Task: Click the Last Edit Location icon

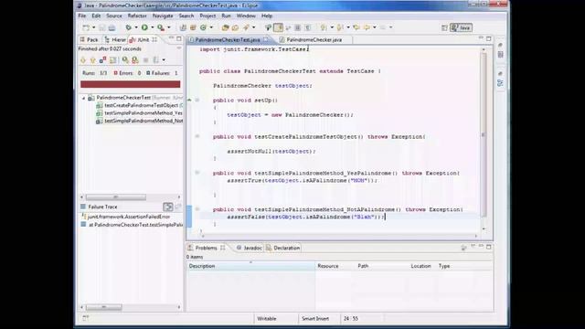Action: tap(356, 27)
